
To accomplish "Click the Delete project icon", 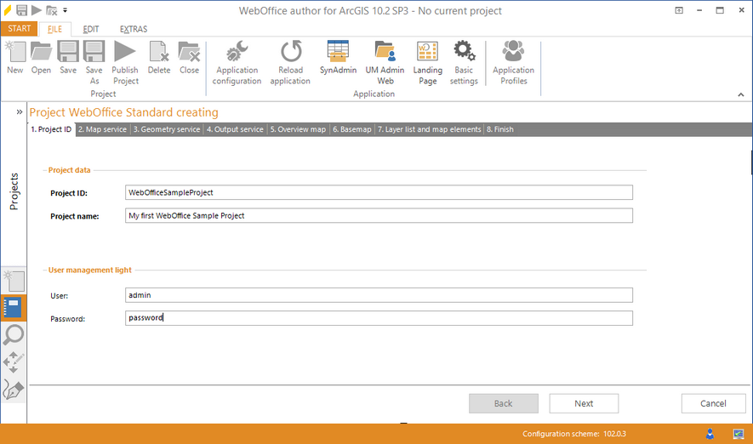I will pos(158,58).
